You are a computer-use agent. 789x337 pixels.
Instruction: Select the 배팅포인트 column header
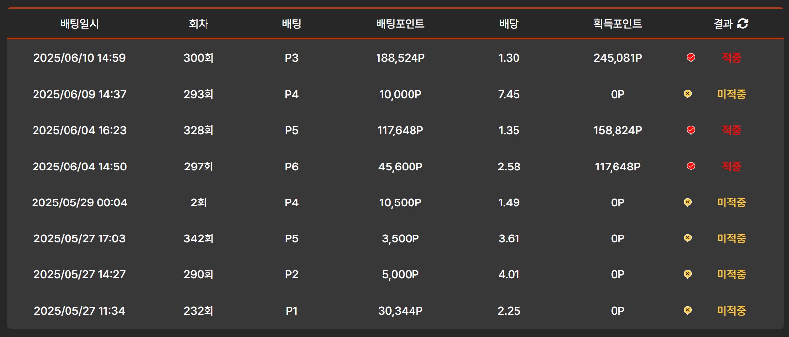click(400, 24)
